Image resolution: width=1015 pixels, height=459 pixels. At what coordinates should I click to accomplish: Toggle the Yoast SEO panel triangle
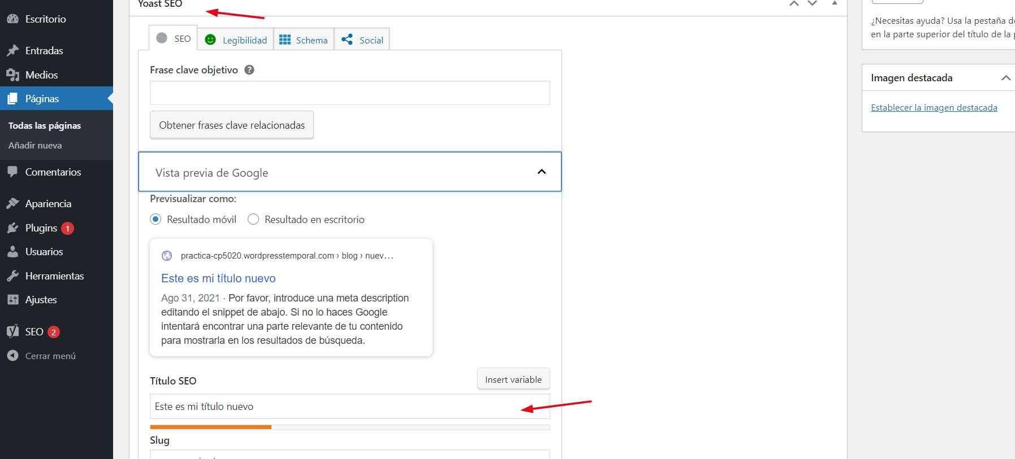point(835,3)
